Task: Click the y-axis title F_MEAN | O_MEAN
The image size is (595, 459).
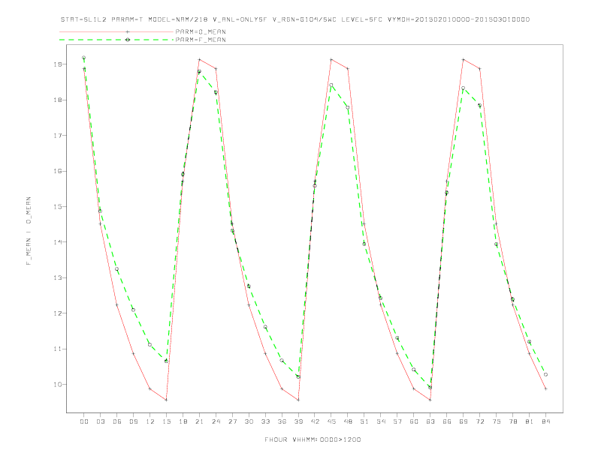Action: [29, 231]
